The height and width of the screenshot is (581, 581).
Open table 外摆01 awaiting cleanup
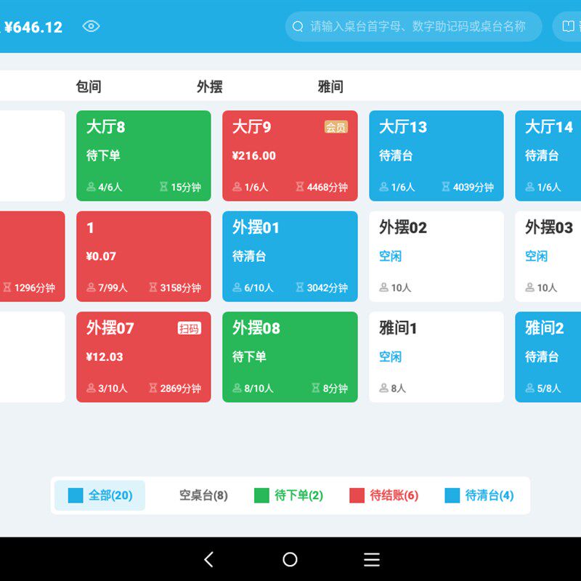point(290,256)
